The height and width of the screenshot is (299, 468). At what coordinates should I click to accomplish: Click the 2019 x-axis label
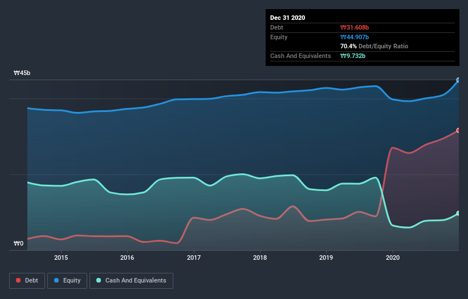click(x=326, y=258)
